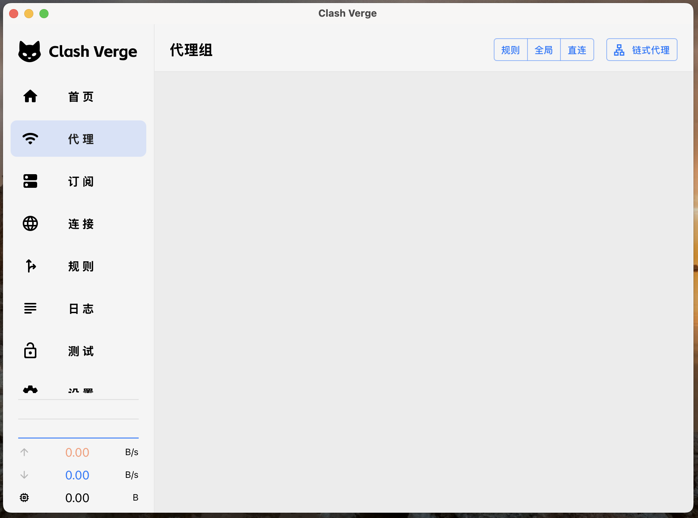Click the server icon for 订阅
Image resolution: width=698 pixels, height=518 pixels.
click(x=30, y=181)
